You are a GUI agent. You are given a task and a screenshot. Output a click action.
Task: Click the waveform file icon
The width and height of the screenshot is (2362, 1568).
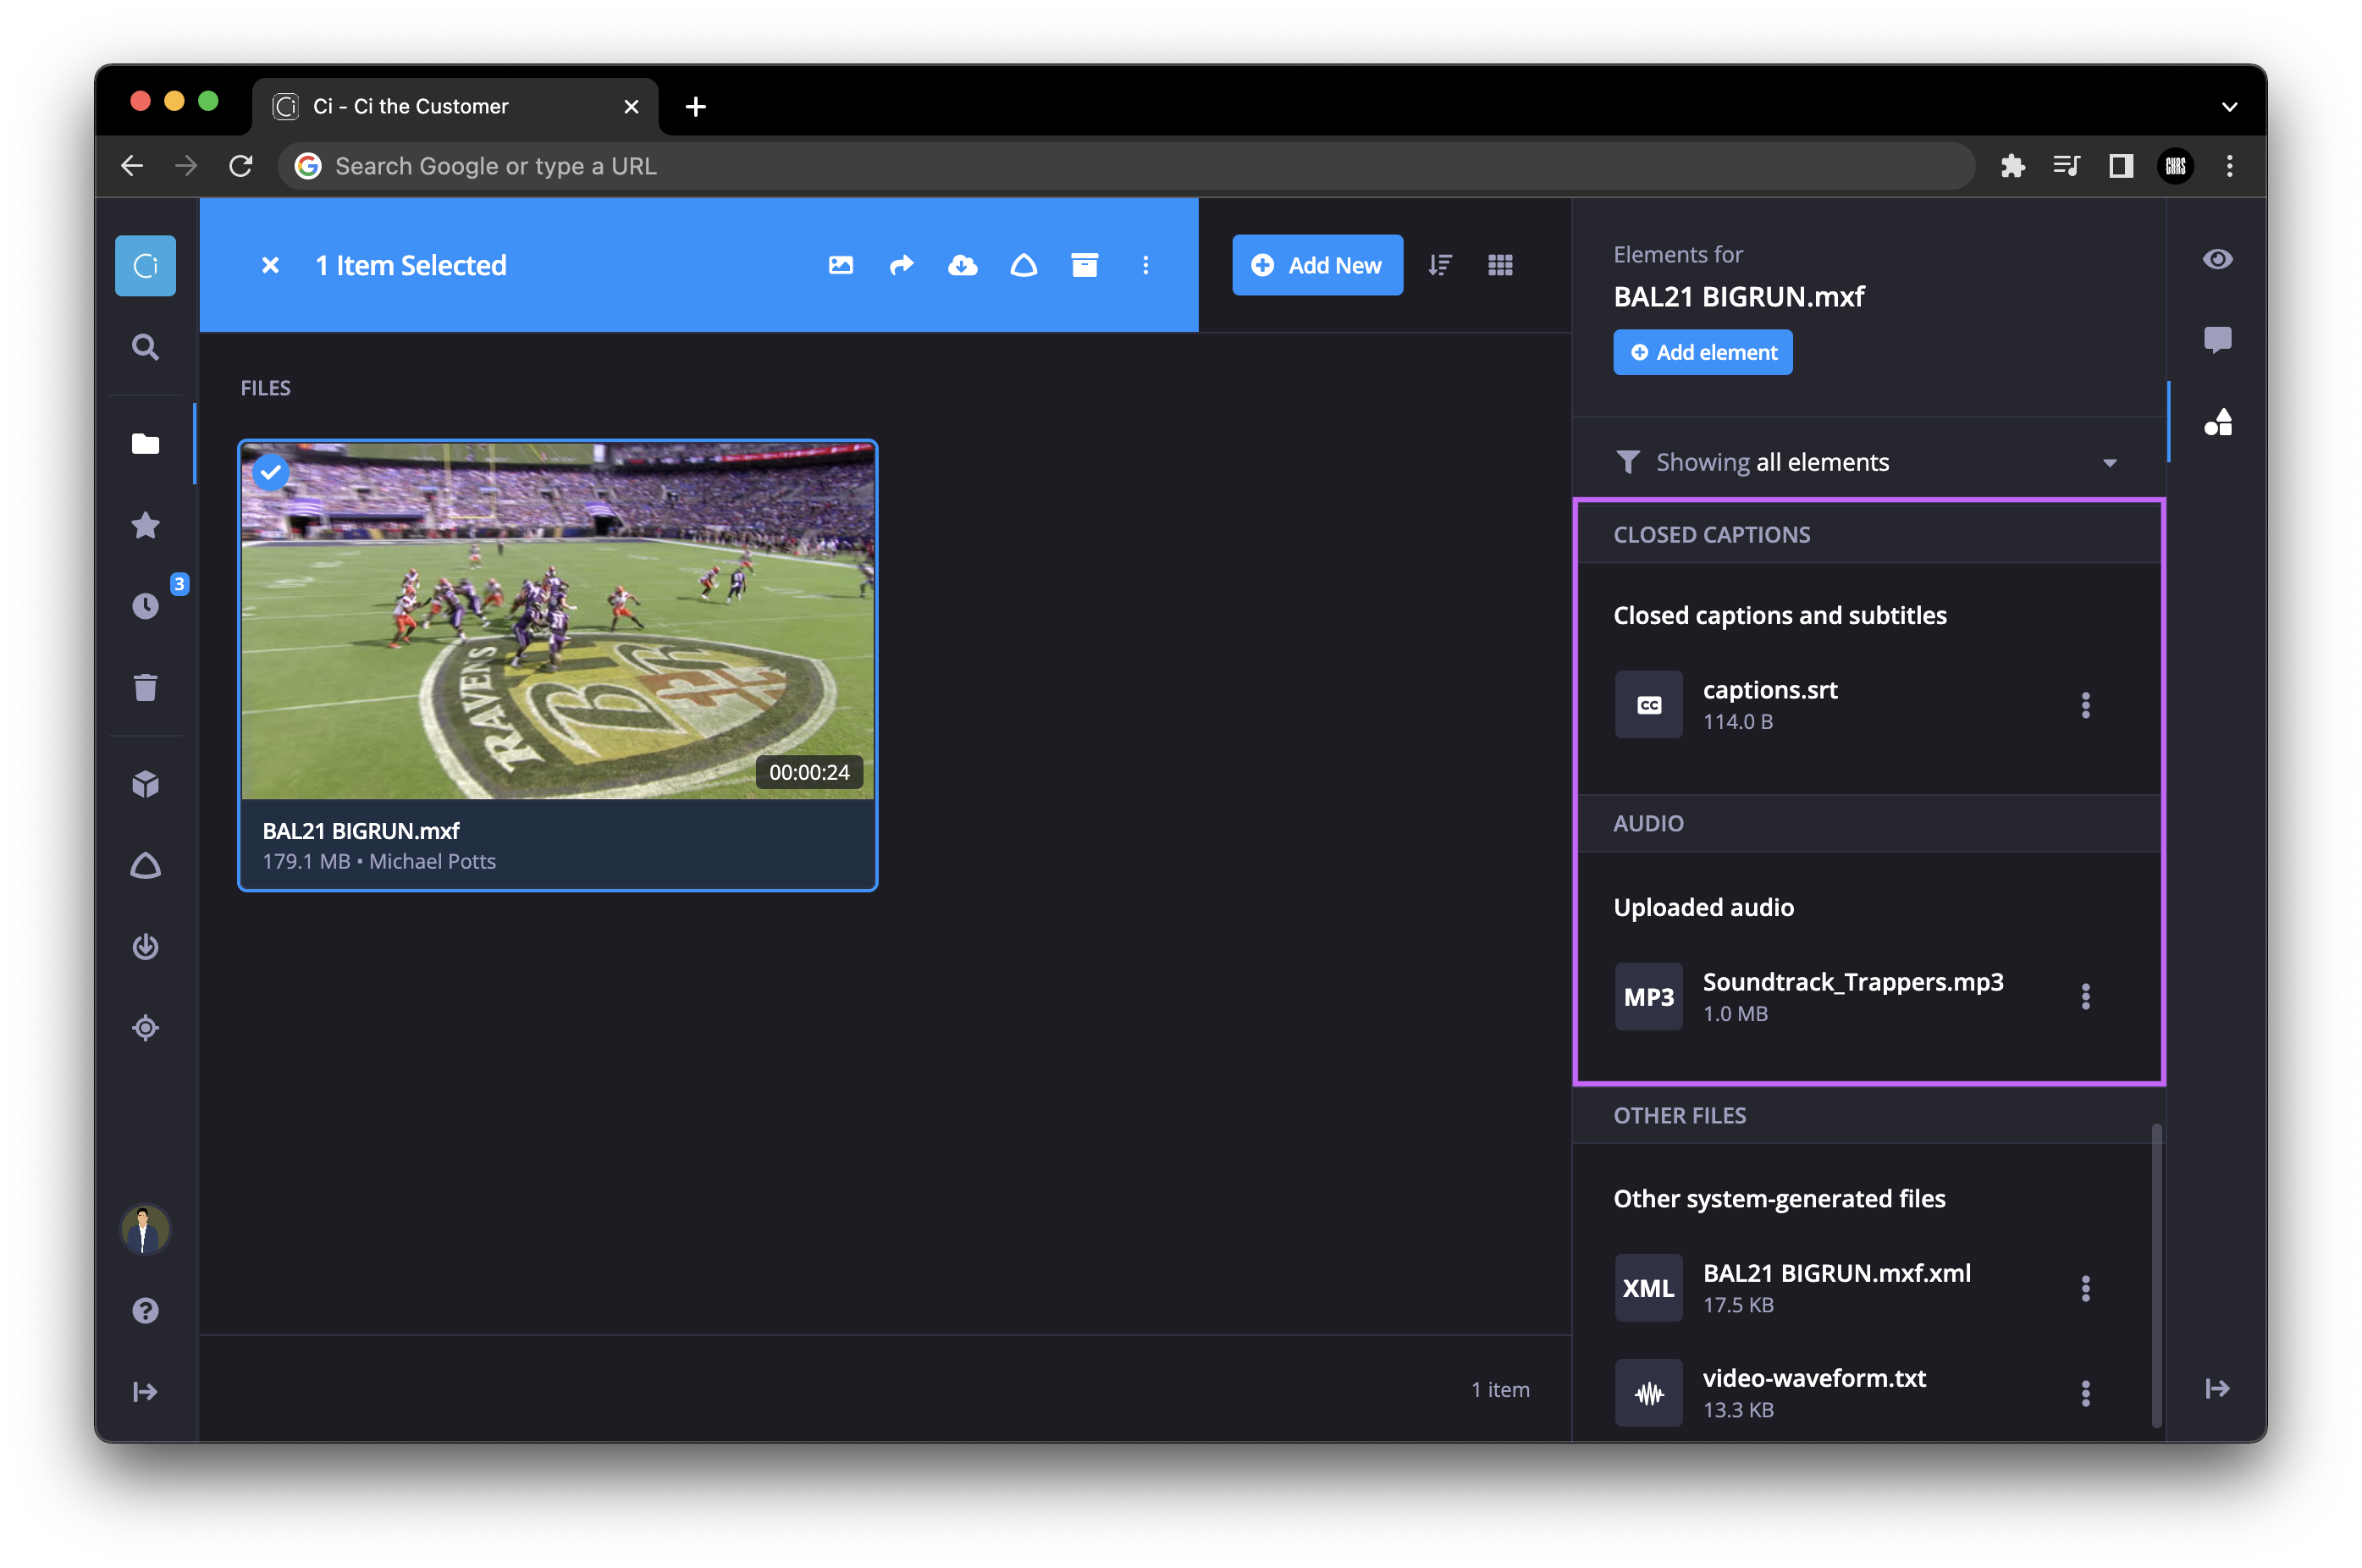click(1648, 1393)
